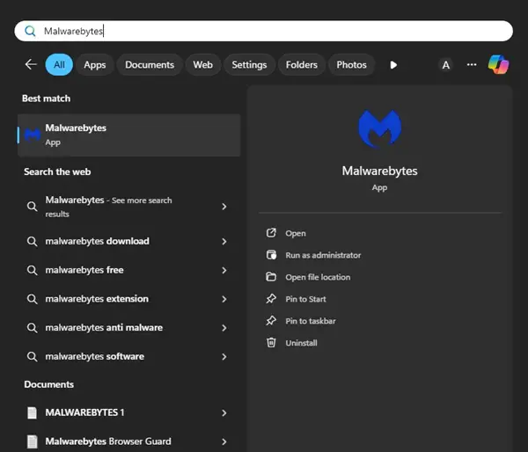The width and height of the screenshot is (528, 452).
Task: Select the All filter tab
Action: pyautogui.click(x=59, y=64)
